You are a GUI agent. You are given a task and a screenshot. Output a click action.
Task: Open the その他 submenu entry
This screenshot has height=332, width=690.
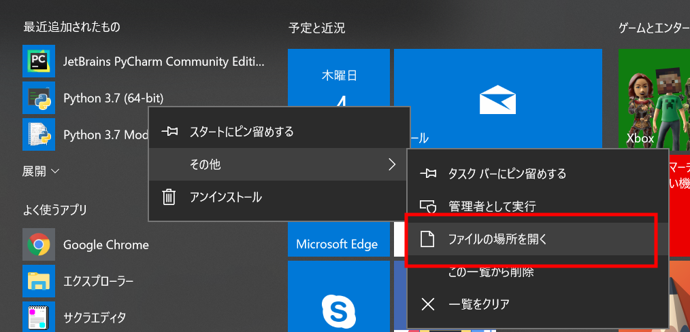click(279, 164)
